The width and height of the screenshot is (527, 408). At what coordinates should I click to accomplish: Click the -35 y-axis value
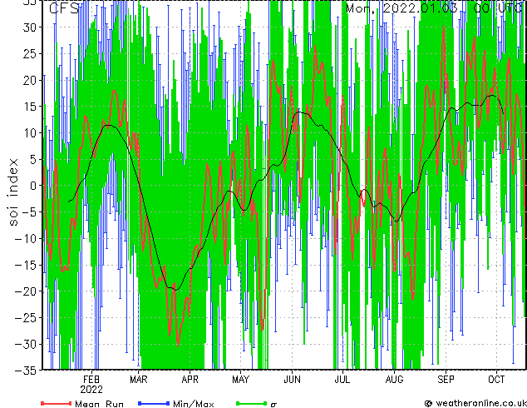click(25, 371)
